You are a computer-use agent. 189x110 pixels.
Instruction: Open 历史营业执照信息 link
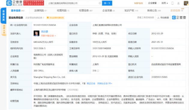35,18
